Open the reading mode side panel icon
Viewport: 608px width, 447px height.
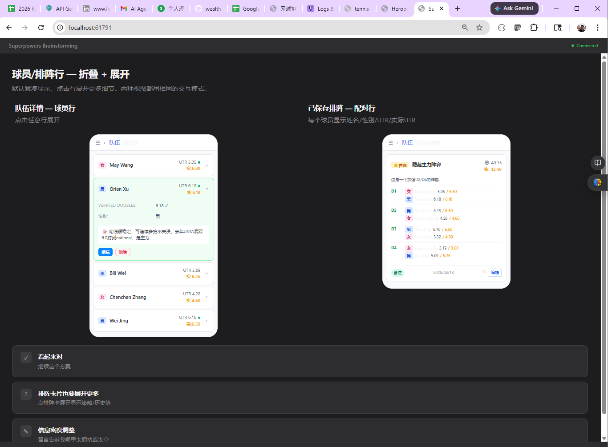tap(598, 163)
